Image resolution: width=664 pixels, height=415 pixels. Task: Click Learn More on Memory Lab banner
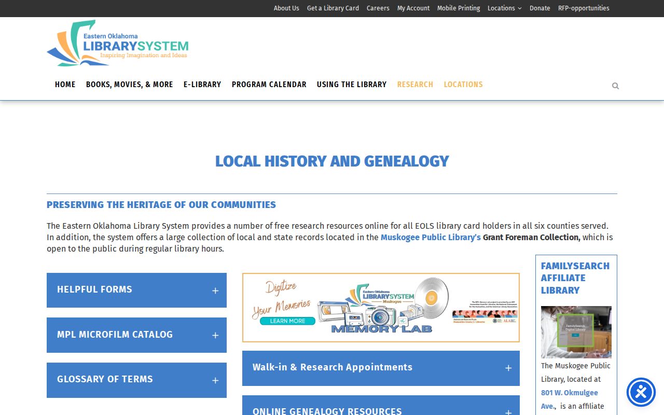287,321
